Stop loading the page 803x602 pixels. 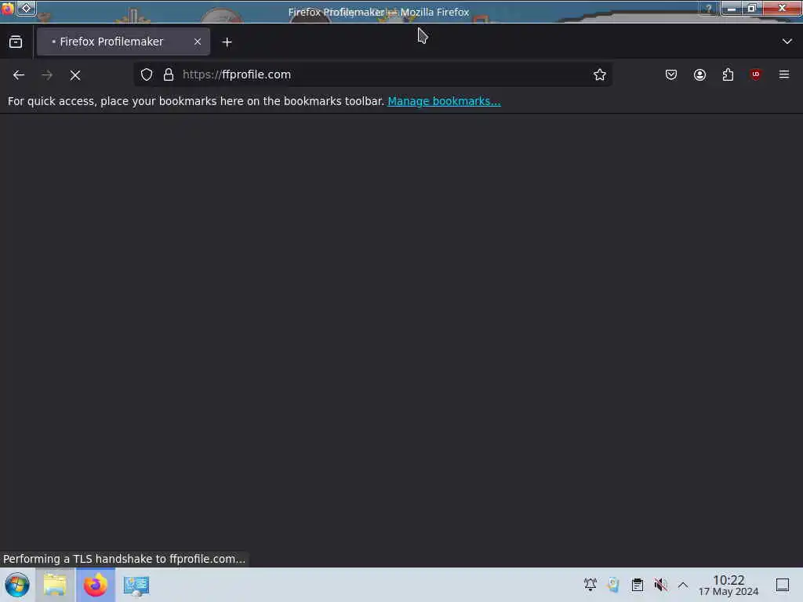click(75, 75)
